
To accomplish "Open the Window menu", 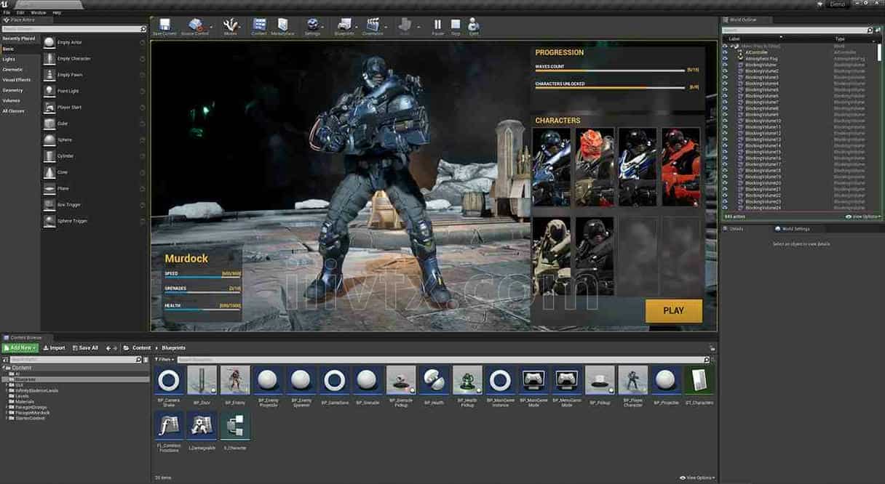I will click(x=39, y=12).
